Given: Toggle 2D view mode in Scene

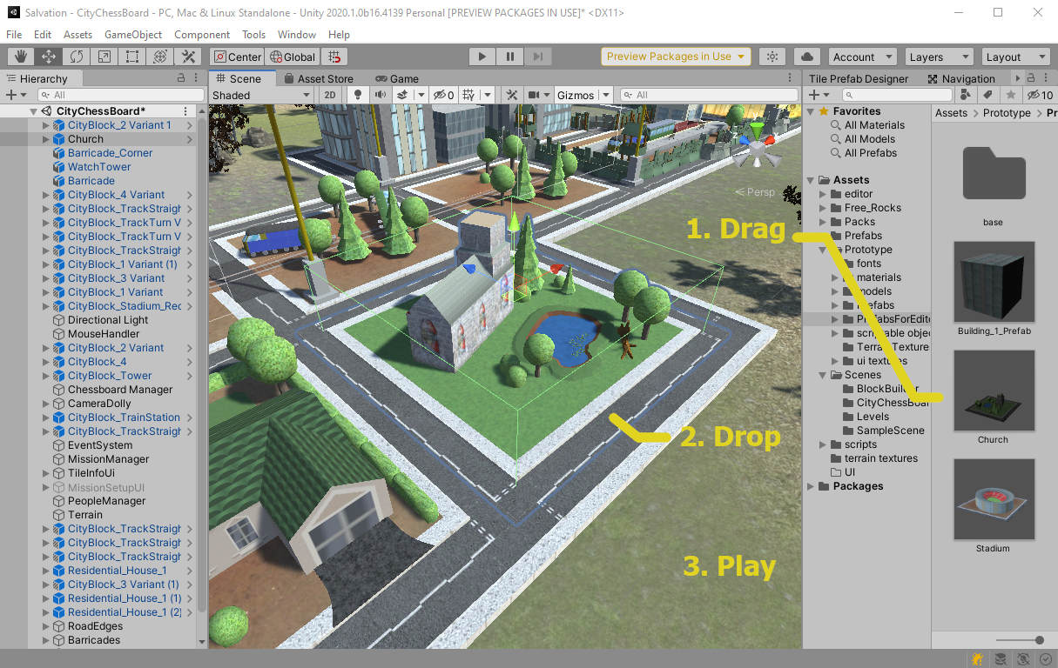Looking at the screenshot, I should coord(330,95).
